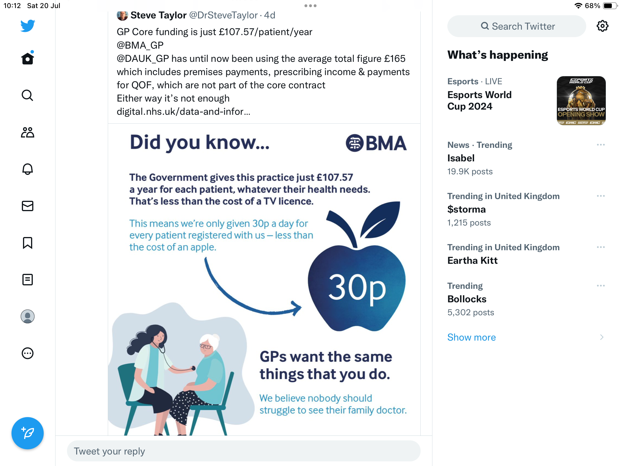621x466 pixels.
Task: Open Lists icon in sidebar
Action: pyautogui.click(x=28, y=280)
